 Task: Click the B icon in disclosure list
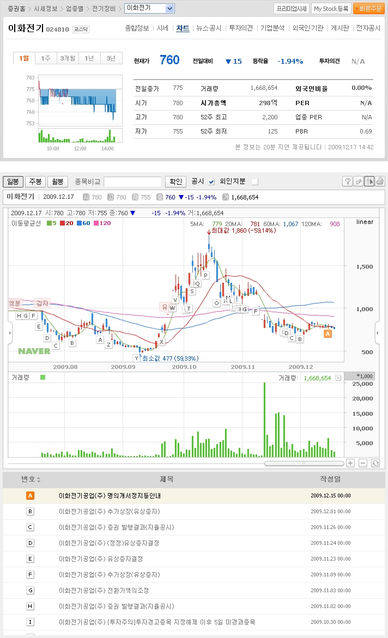30,512
